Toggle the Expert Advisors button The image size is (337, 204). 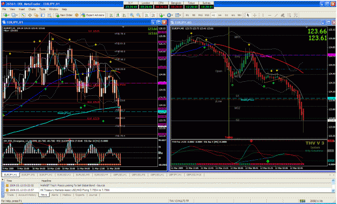click(x=93, y=15)
